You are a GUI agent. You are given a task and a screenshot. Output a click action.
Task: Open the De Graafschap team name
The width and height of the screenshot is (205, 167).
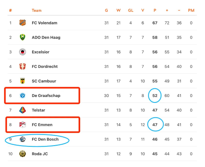coord(46,95)
